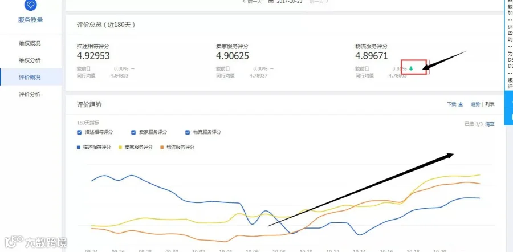Image resolution: width=513 pixels, height=252 pixels.
Task: Click the 评价趋势 section title
Action: click(89, 105)
